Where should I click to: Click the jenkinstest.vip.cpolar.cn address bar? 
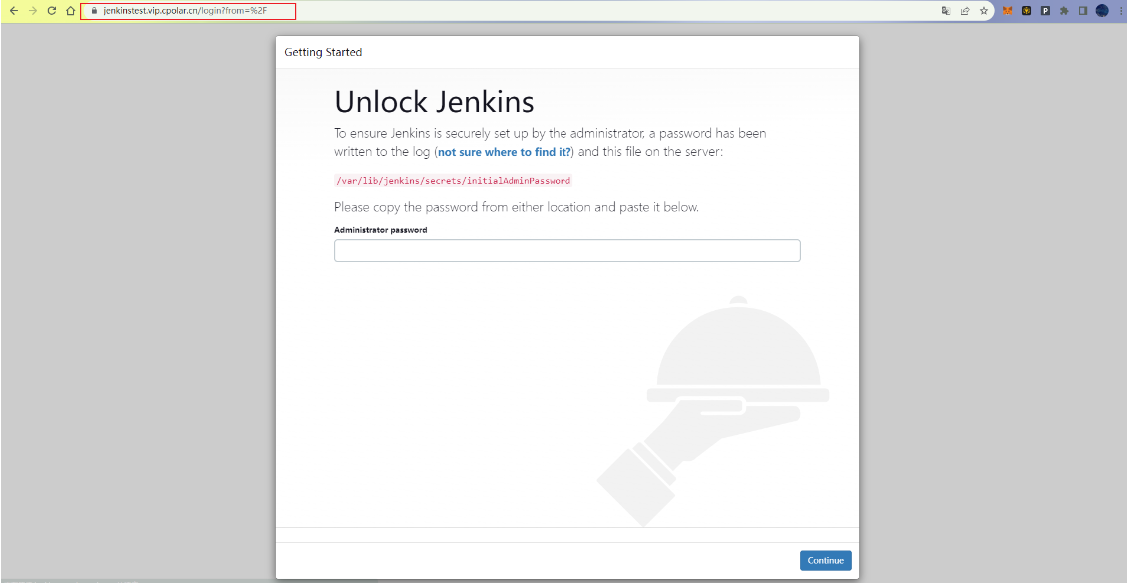[x=190, y=11]
